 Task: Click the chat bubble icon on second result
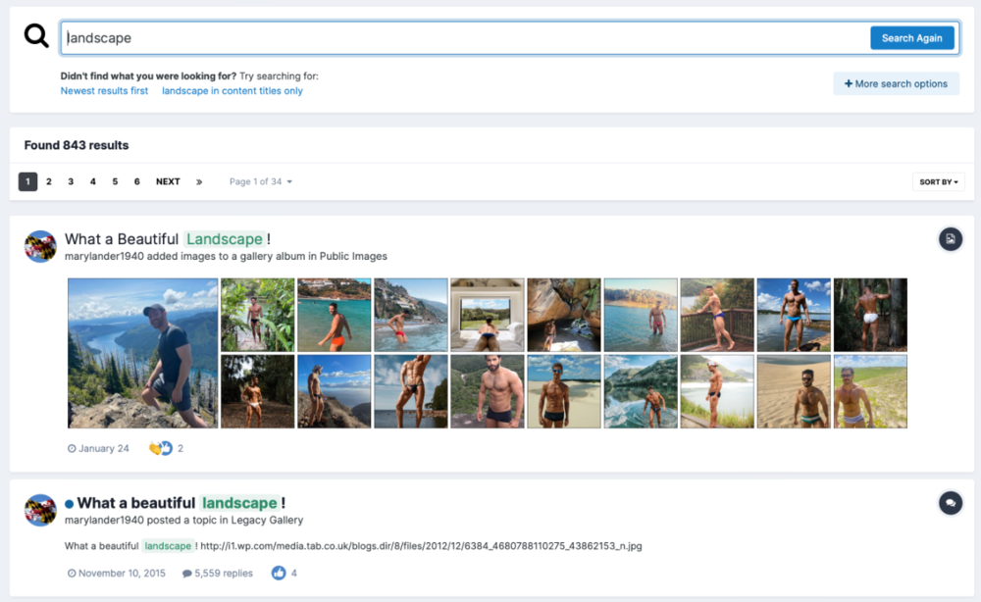click(x=950, y=503)
